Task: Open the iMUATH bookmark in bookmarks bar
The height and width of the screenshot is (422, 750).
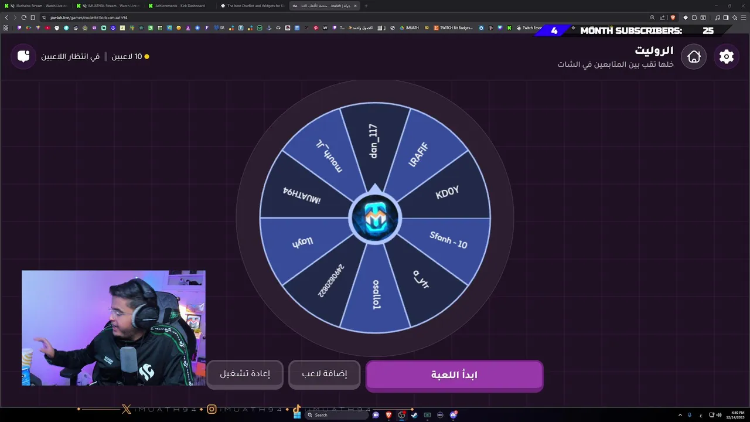Action: pyautogui.click(x=410, y=28)
